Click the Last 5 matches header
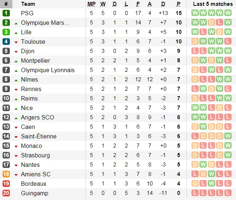 click(x=213, y=4)
